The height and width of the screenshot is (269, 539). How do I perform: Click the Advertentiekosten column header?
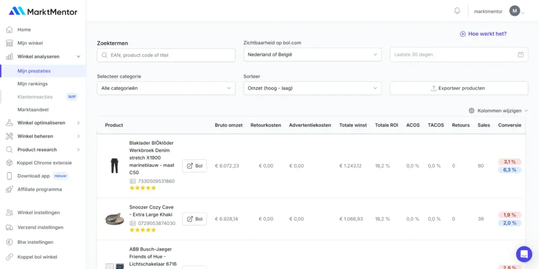coord(310,125)
